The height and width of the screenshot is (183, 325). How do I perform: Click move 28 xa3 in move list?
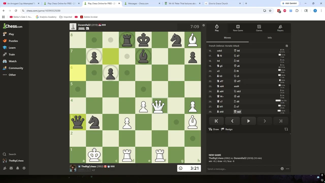[x=238, y=112]
